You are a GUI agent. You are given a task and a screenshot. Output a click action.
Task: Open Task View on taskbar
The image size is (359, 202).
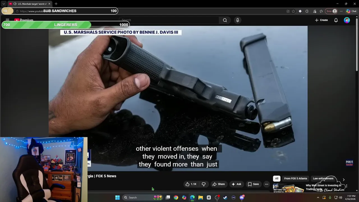168,198
